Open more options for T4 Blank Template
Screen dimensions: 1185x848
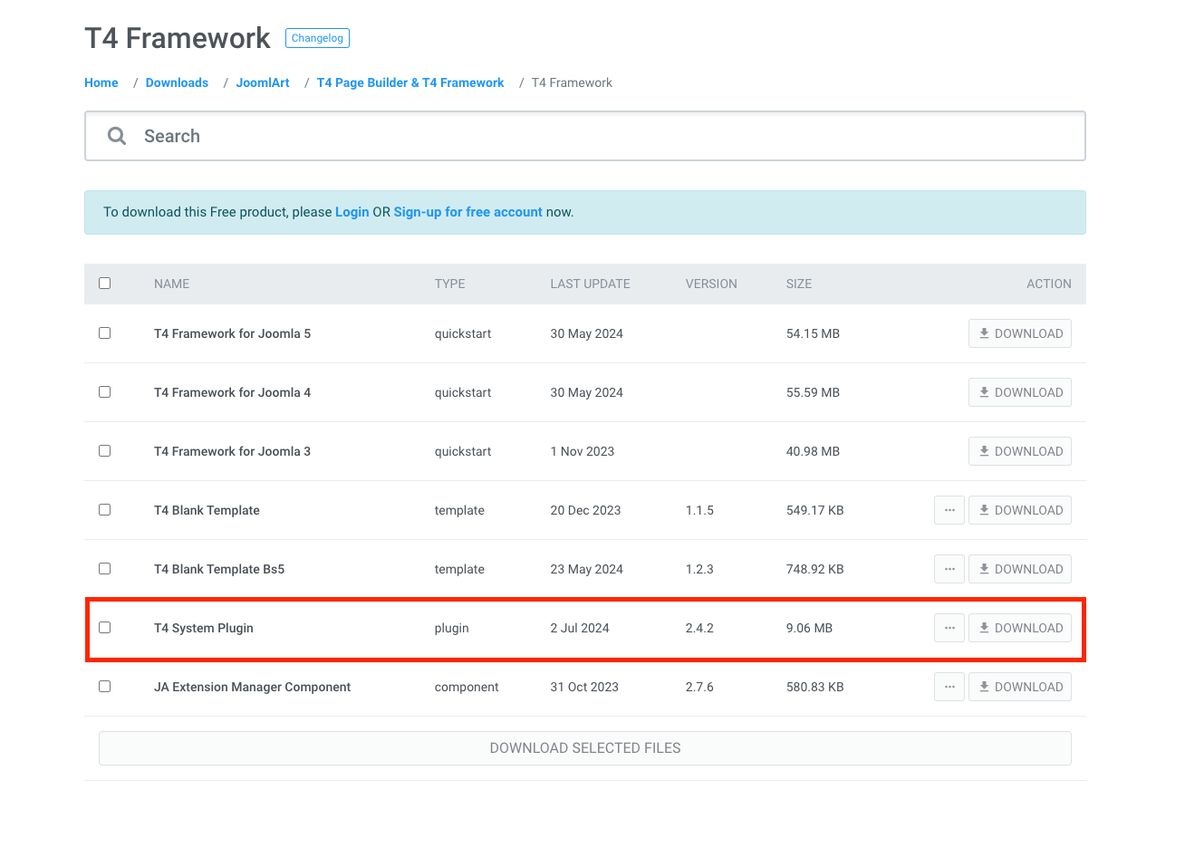point(949,510)
